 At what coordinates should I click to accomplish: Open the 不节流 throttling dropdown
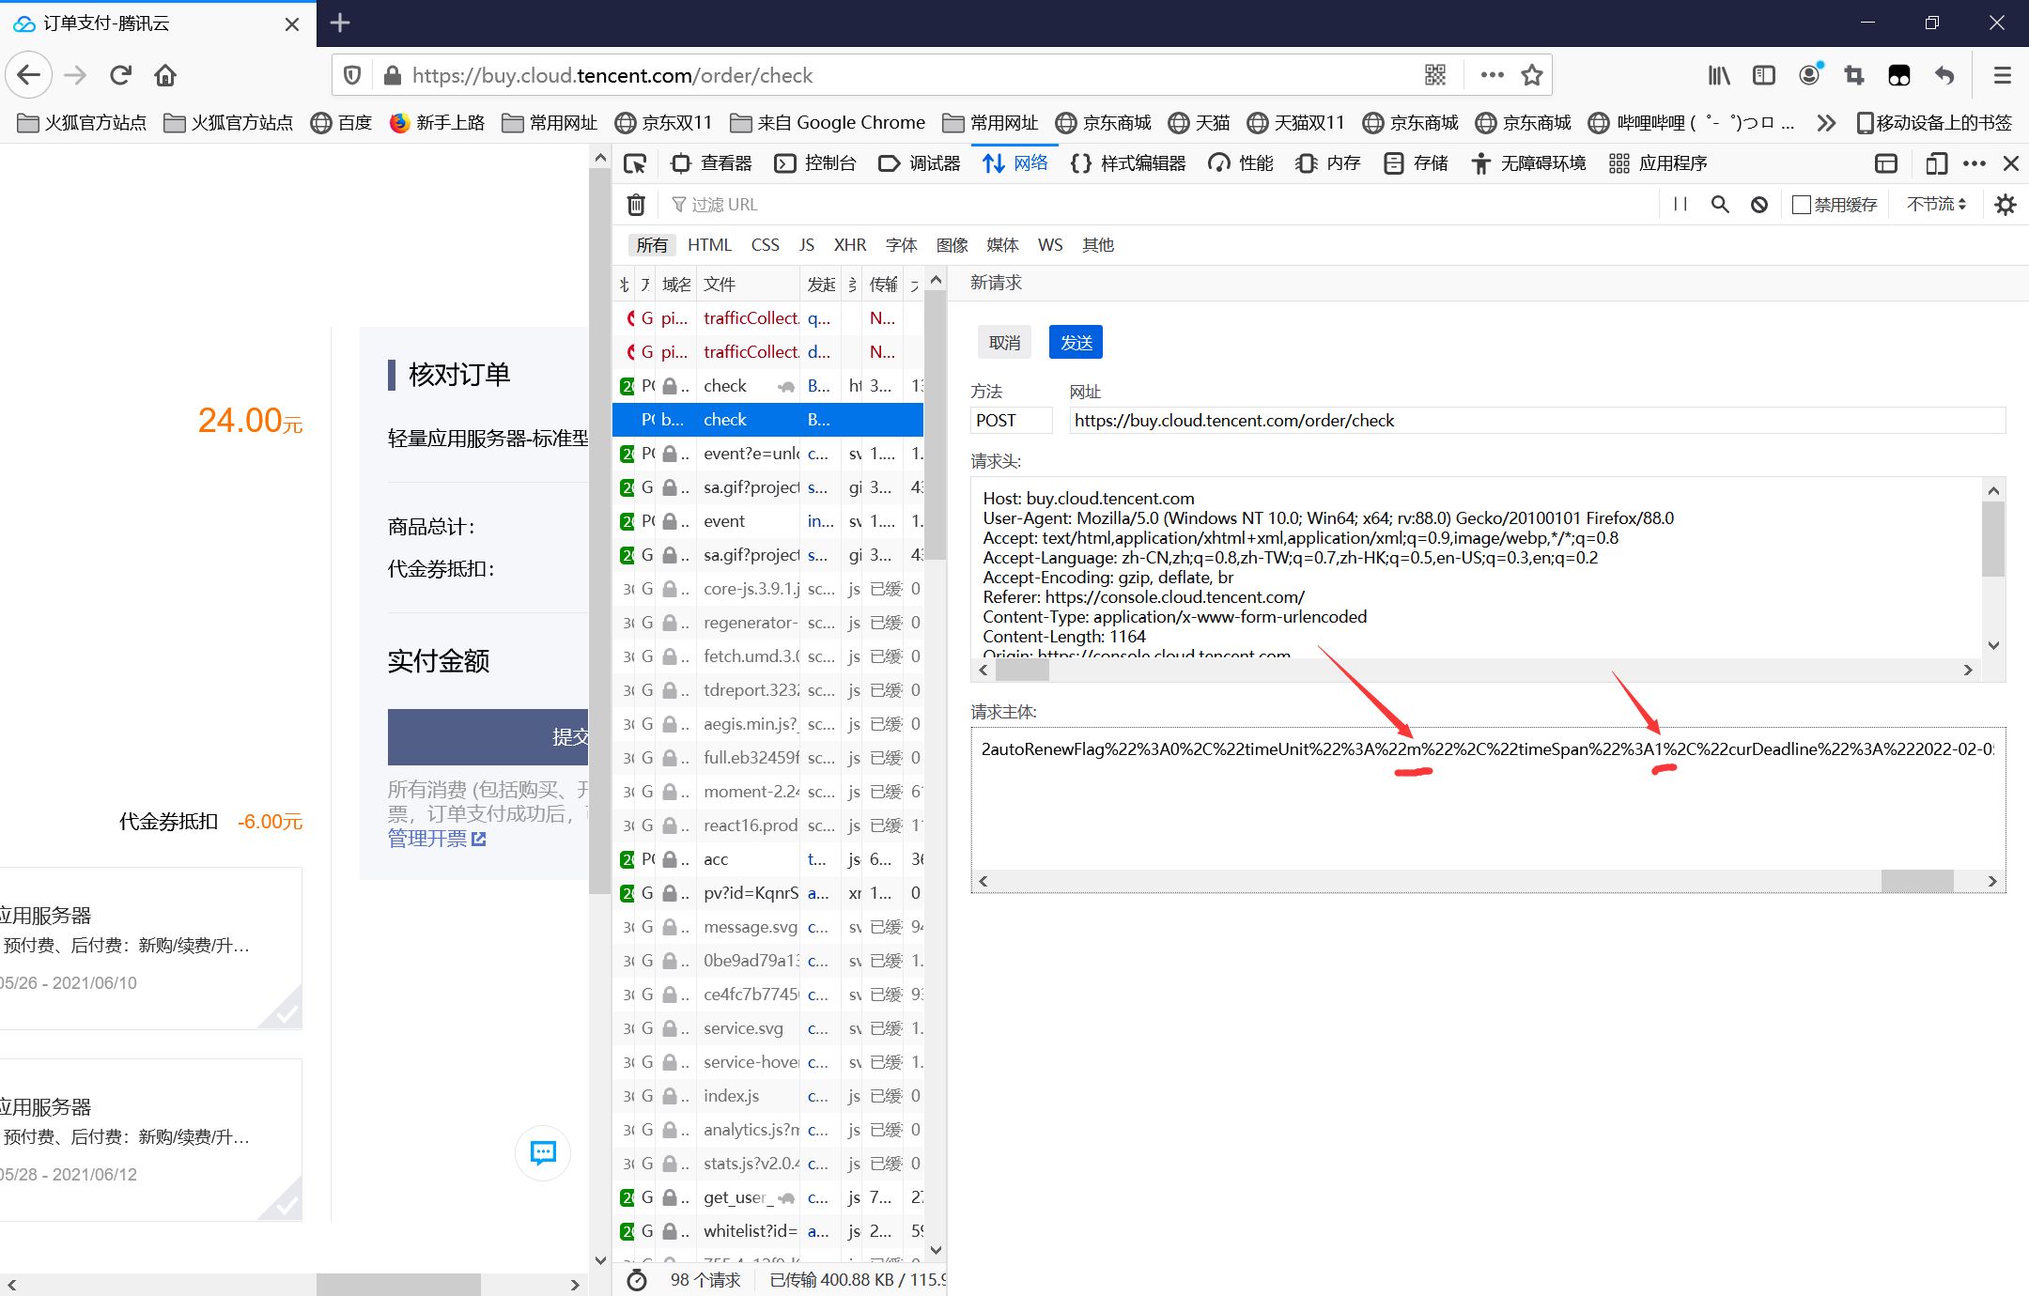click(x=1935, y=204)
